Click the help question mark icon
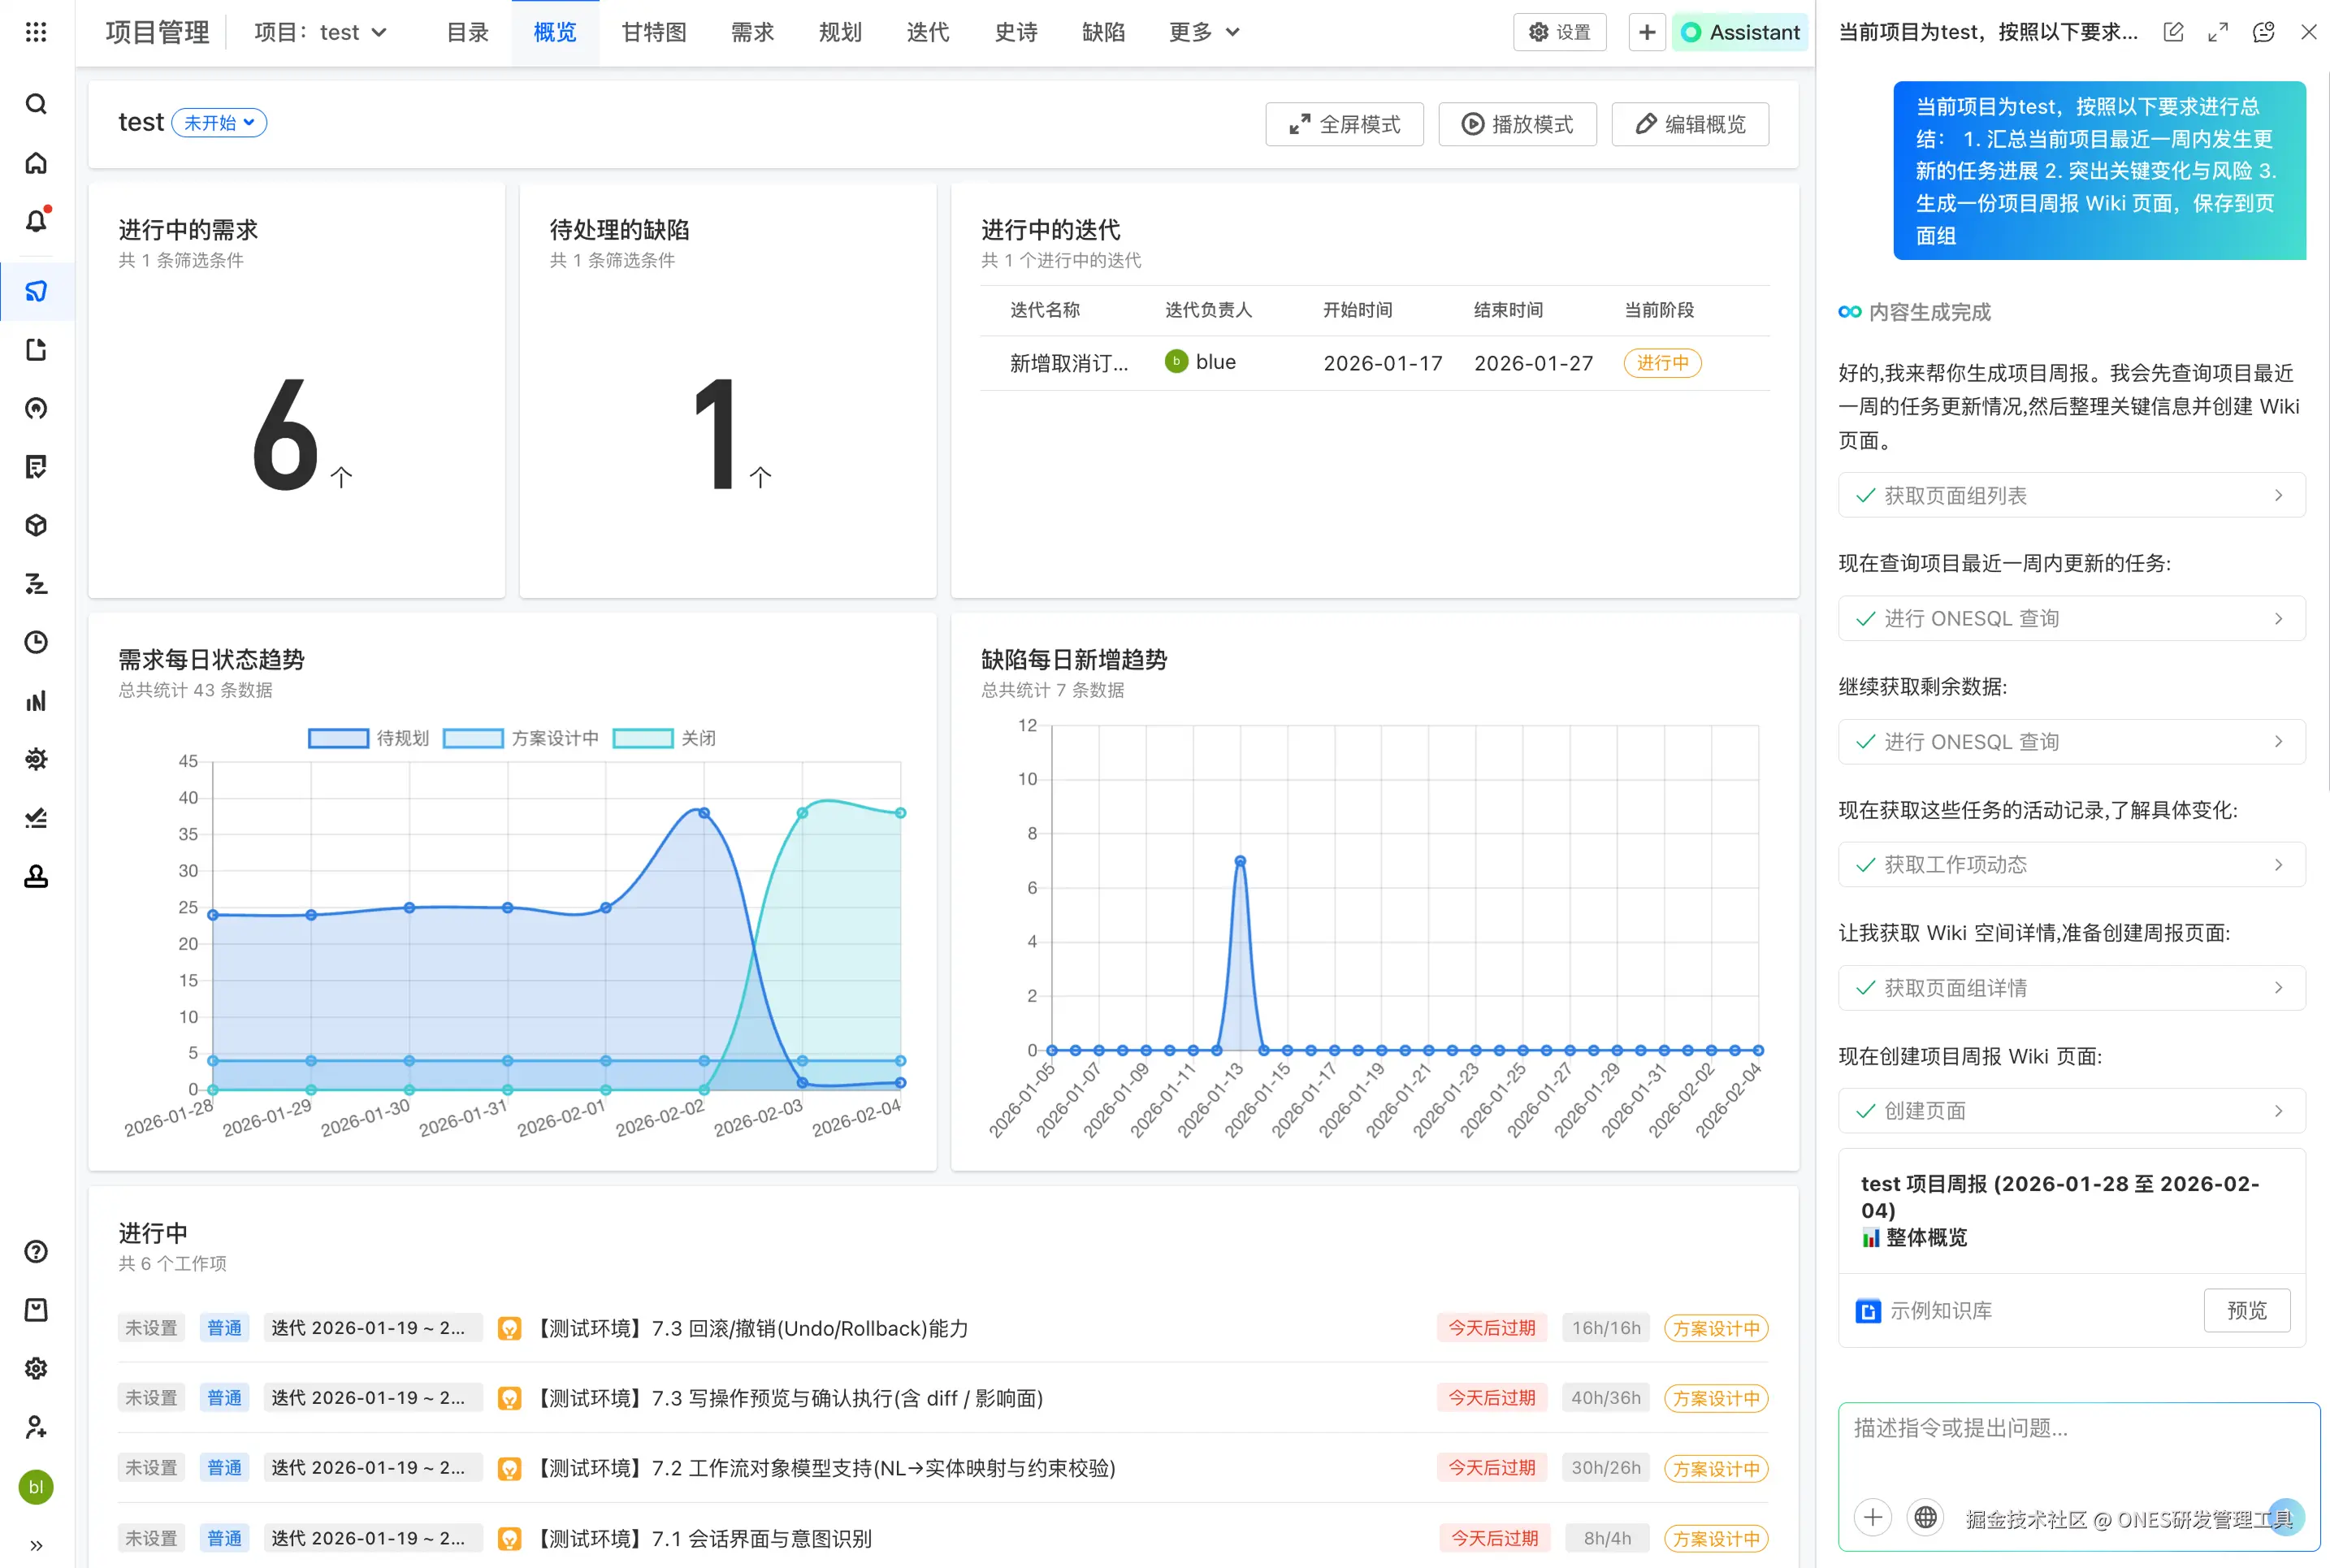 36,1251
